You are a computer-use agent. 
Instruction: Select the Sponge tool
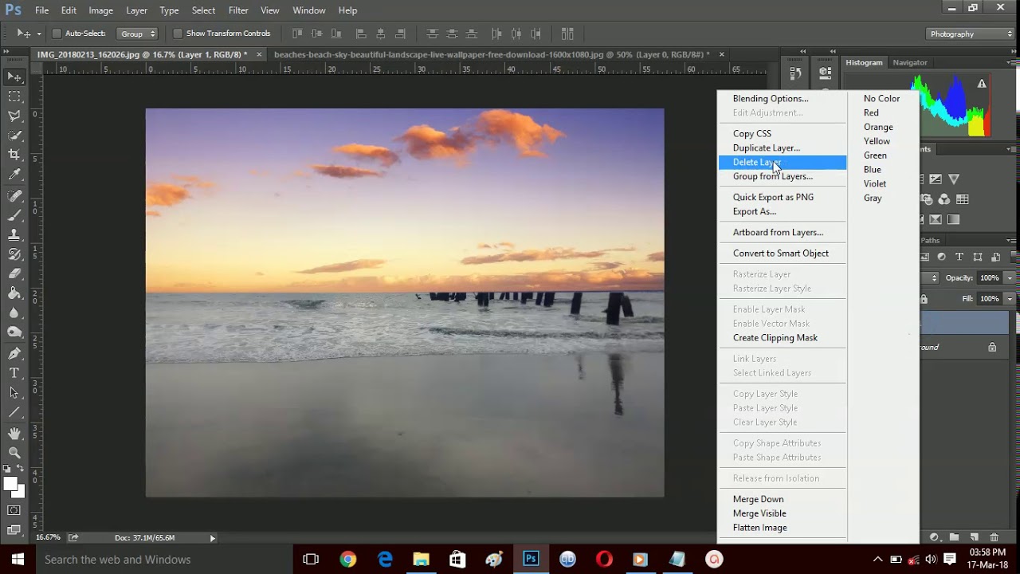click(14, 332)
